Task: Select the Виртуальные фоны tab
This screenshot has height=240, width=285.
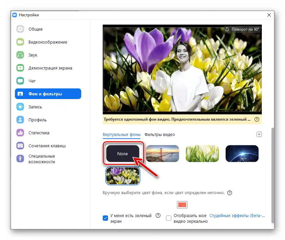Action: pos(122,135)
